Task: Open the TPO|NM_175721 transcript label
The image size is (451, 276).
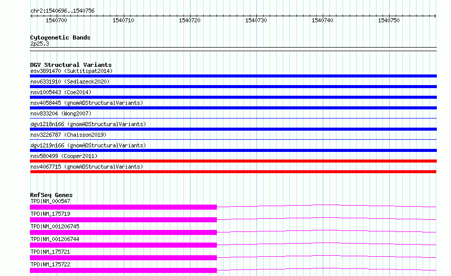Action: (x=50, y=252)
